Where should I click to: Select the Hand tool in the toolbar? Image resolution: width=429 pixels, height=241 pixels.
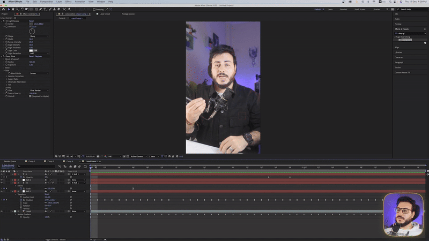point(13,9)
